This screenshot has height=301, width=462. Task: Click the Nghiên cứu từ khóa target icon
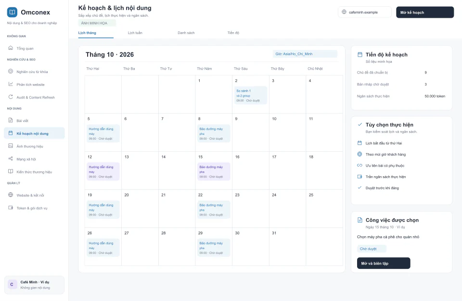coord(11,71)
